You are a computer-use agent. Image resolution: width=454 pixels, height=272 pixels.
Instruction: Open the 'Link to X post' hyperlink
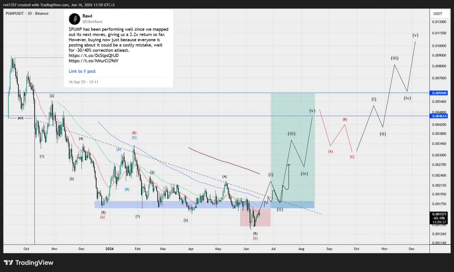82,71
